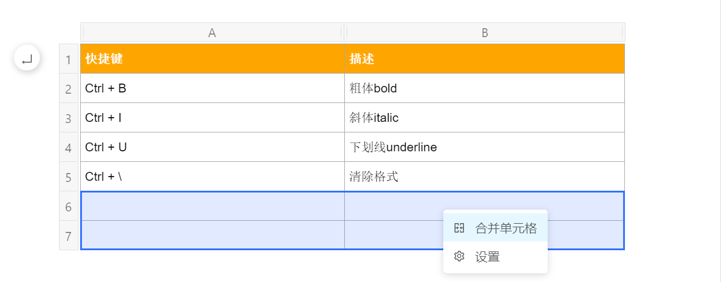721x282 pixels.
Task: Select row 3 header number
Action: click(68, 118)
